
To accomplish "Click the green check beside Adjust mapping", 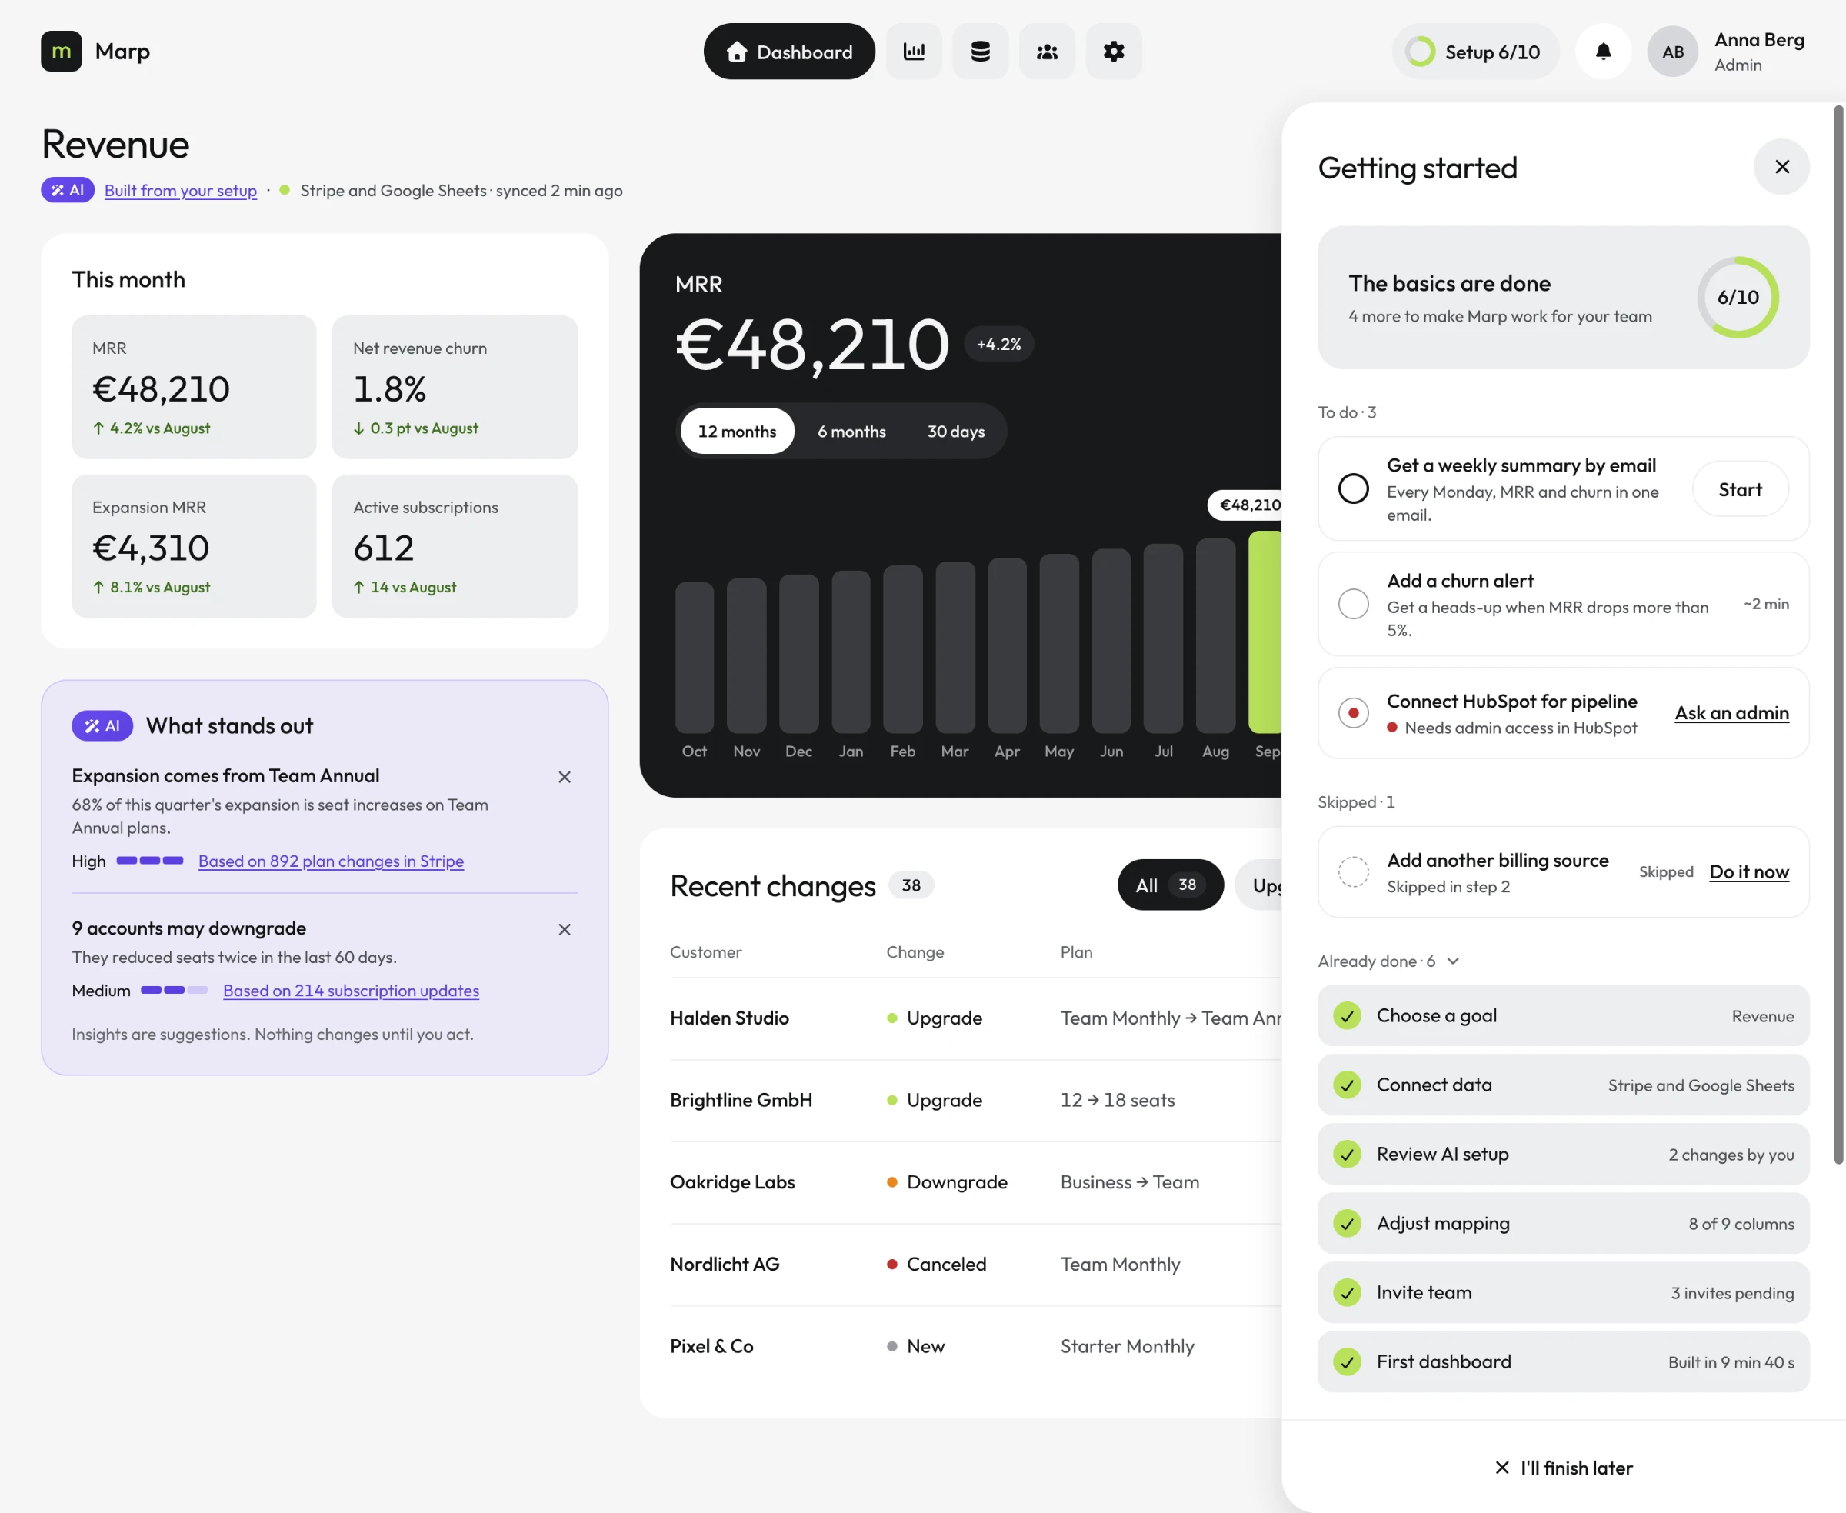I will tap(1348, 1223).
